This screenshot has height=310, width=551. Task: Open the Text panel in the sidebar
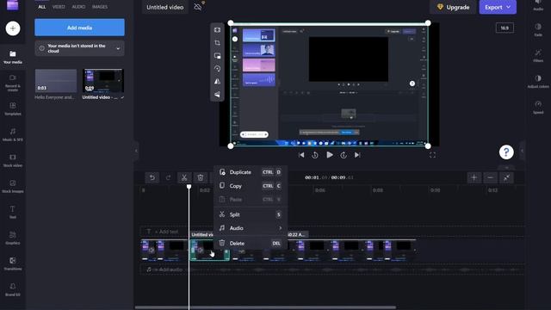13,212
